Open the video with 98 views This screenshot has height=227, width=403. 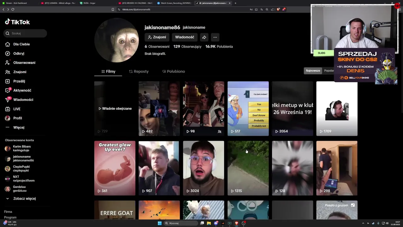tap(203, 108)
